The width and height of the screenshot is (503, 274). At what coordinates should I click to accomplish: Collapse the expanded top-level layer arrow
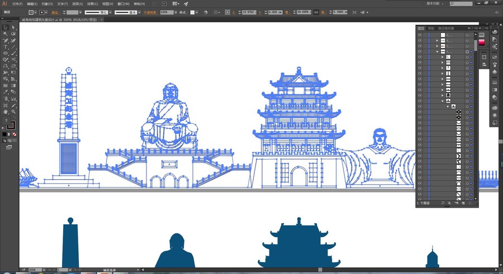tap(437, 51)
